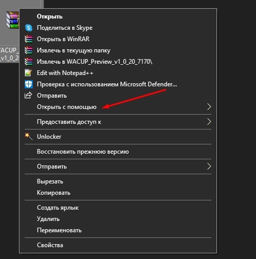256x259 pixels.
Task: Click the Skype icon in the context menu
Action: pyautogui.click(x=29, y=28)
